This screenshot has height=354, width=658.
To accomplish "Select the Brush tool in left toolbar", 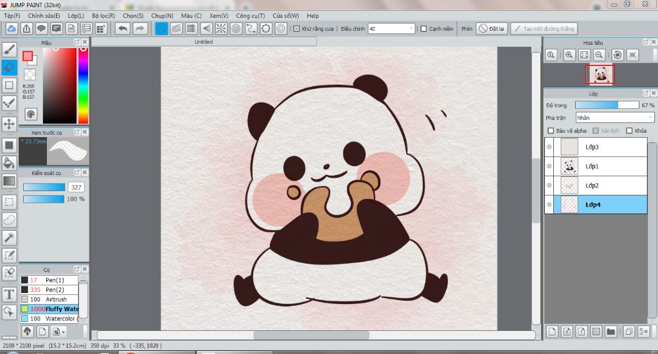I will click(x=9, y=49).
